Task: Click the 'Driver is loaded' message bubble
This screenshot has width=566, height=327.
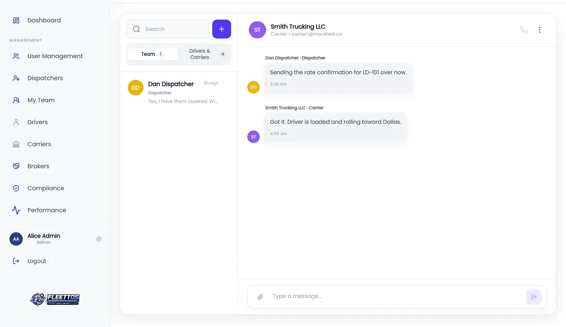Action: [335, 127]
